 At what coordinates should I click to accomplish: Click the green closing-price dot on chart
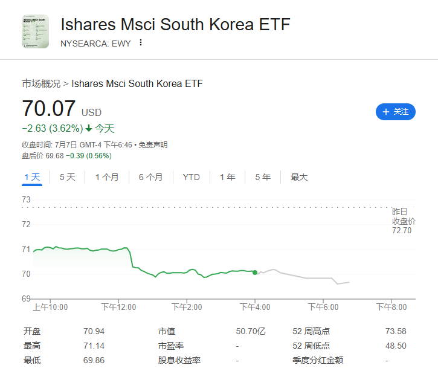255,273
